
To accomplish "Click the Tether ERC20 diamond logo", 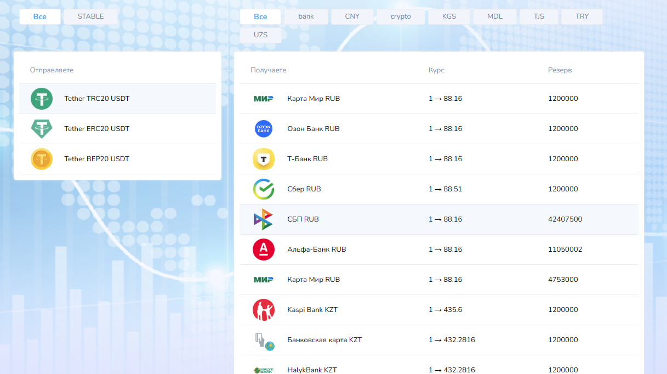I will tap(42, 129).
